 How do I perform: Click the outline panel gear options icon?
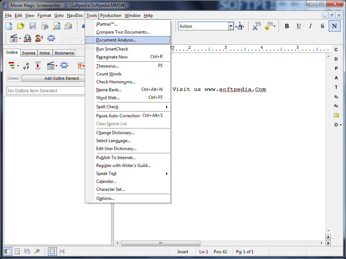coord(64,65)
